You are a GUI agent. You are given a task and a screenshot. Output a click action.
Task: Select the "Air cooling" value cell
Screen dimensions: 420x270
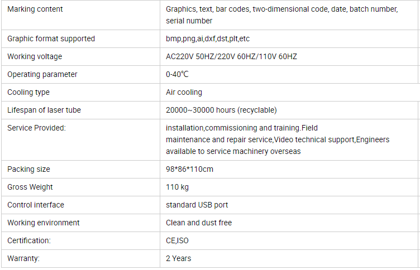click(184, 93)
